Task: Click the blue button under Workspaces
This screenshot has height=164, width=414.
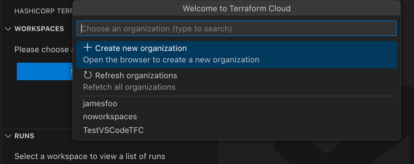Action: click(45, 71)
